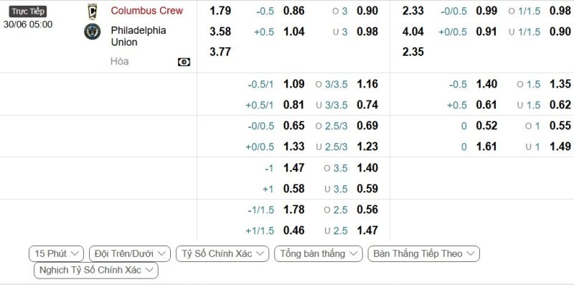This screenshot has width=574, height=285.
Task: Open the Columbus Crew team link
Action: (x=147, y=11)
